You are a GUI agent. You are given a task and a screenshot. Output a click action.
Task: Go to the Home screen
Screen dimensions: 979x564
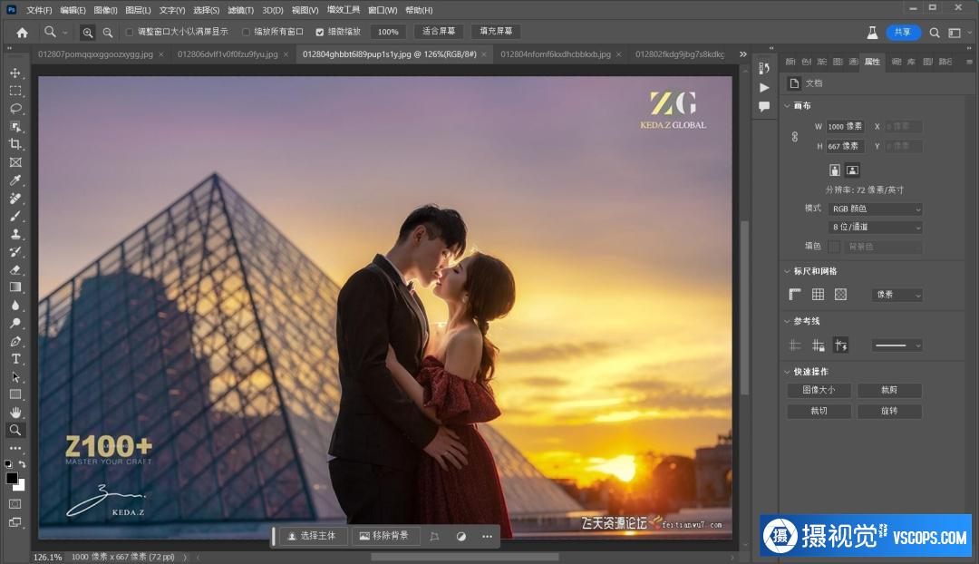tap(22, 33)
